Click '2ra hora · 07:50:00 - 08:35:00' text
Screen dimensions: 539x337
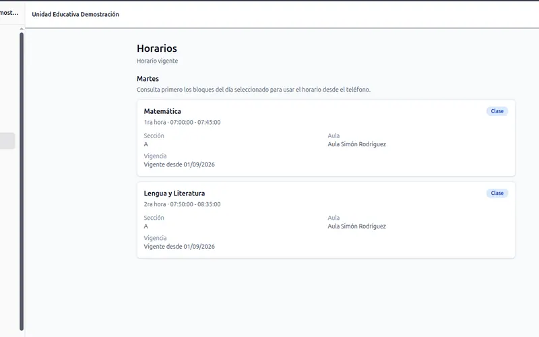(x=182, y=204)
